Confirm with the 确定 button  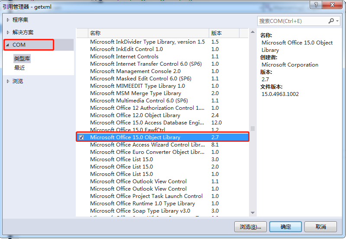click(x=285, y=226)
